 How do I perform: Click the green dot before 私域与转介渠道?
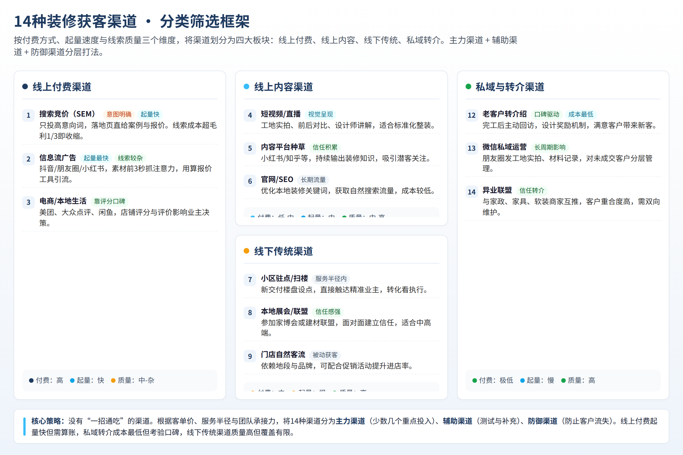coord(468,86)
